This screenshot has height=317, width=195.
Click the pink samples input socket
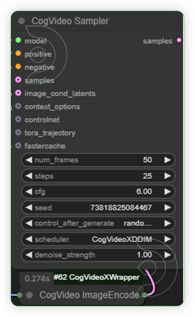coord(18,79)
